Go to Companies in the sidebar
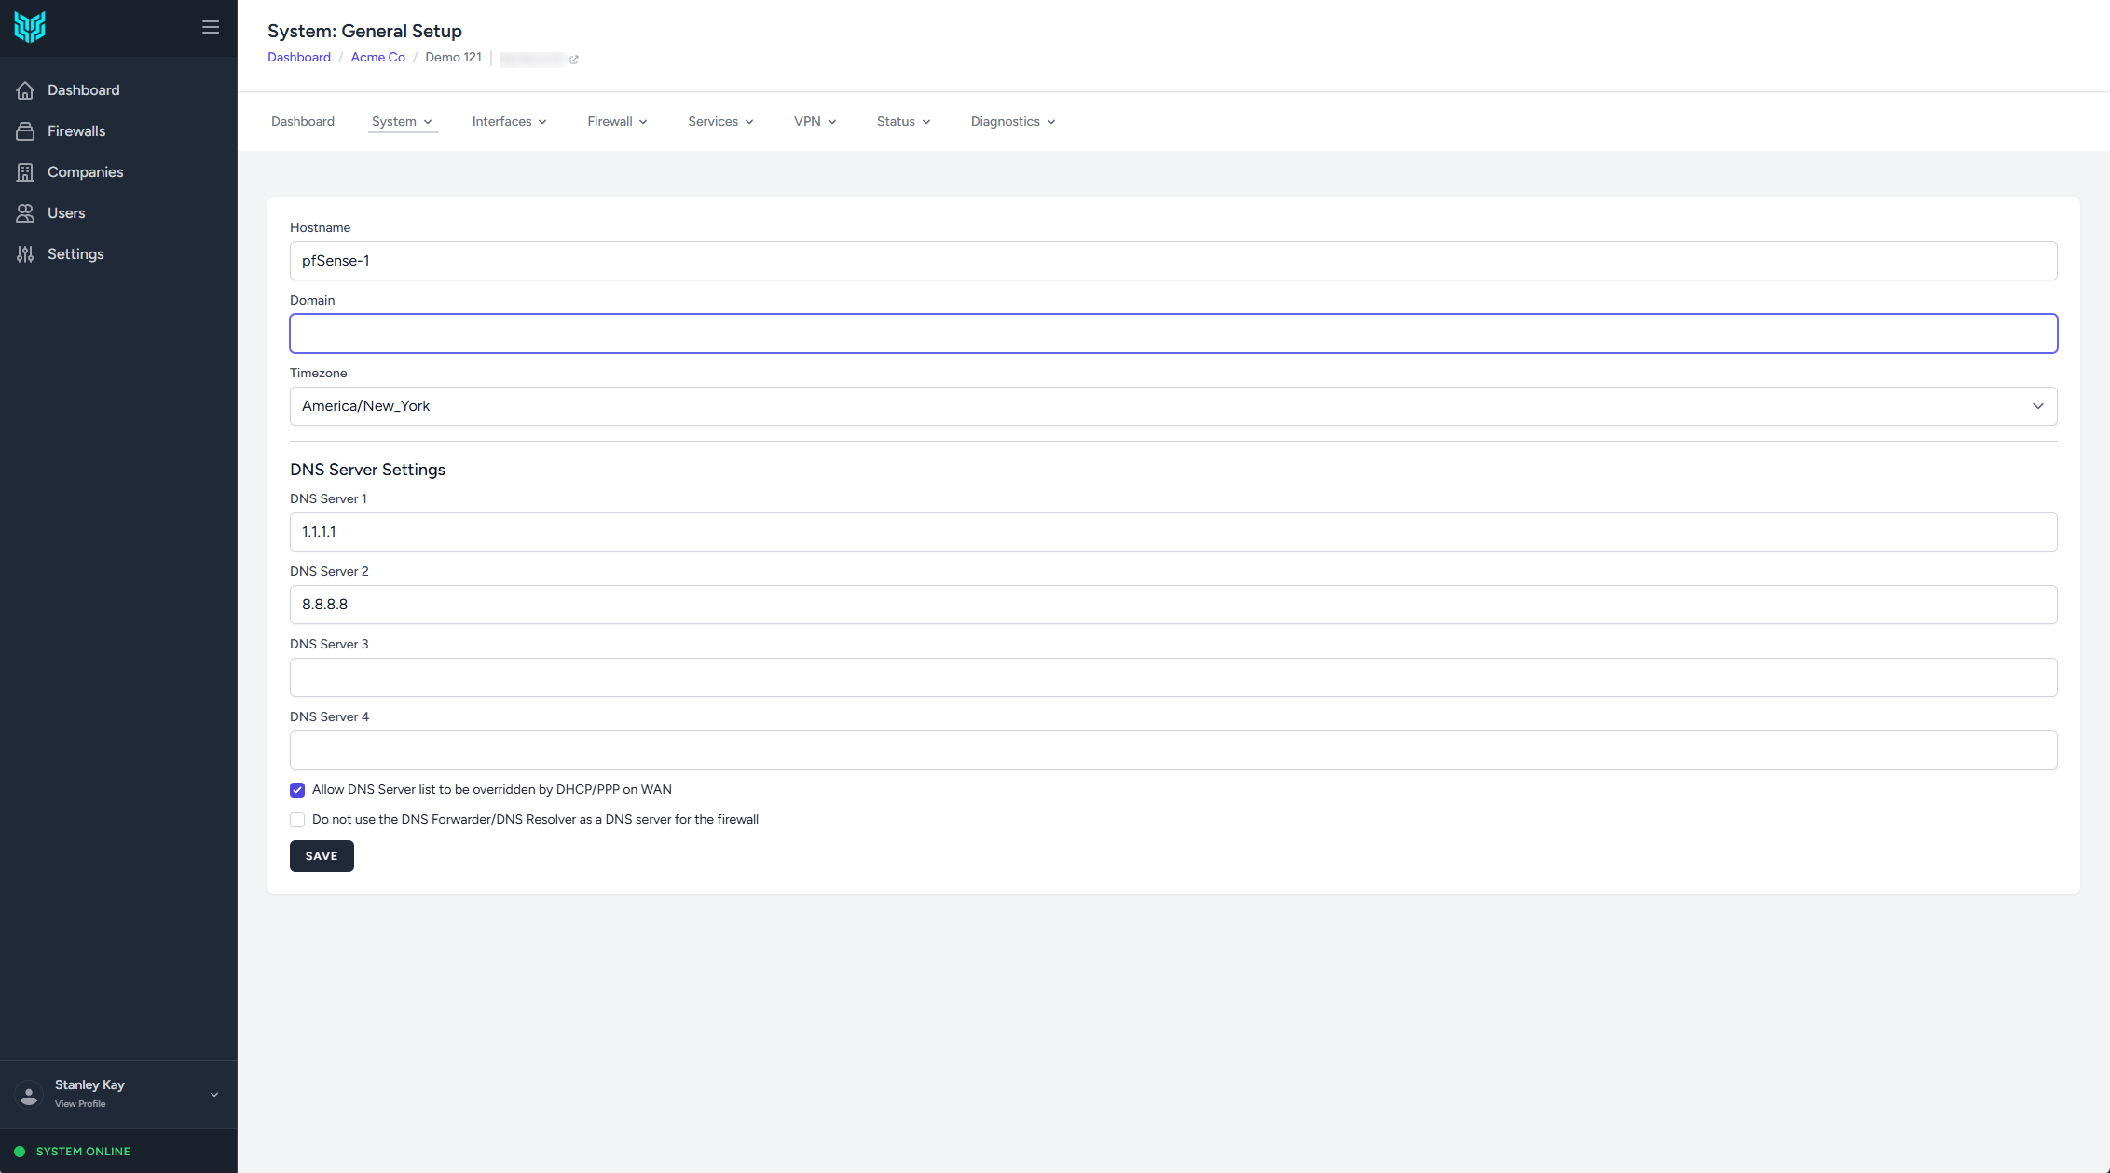This screenshot has width=2110, height=1173. pos(86,172)
